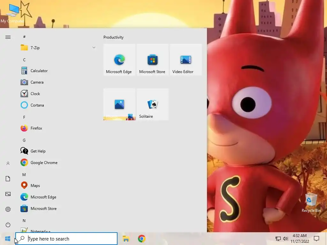Open the Power options button
The width and height of the screenshot is (327, 245).
pyautogui.click(x=8, y=225)
